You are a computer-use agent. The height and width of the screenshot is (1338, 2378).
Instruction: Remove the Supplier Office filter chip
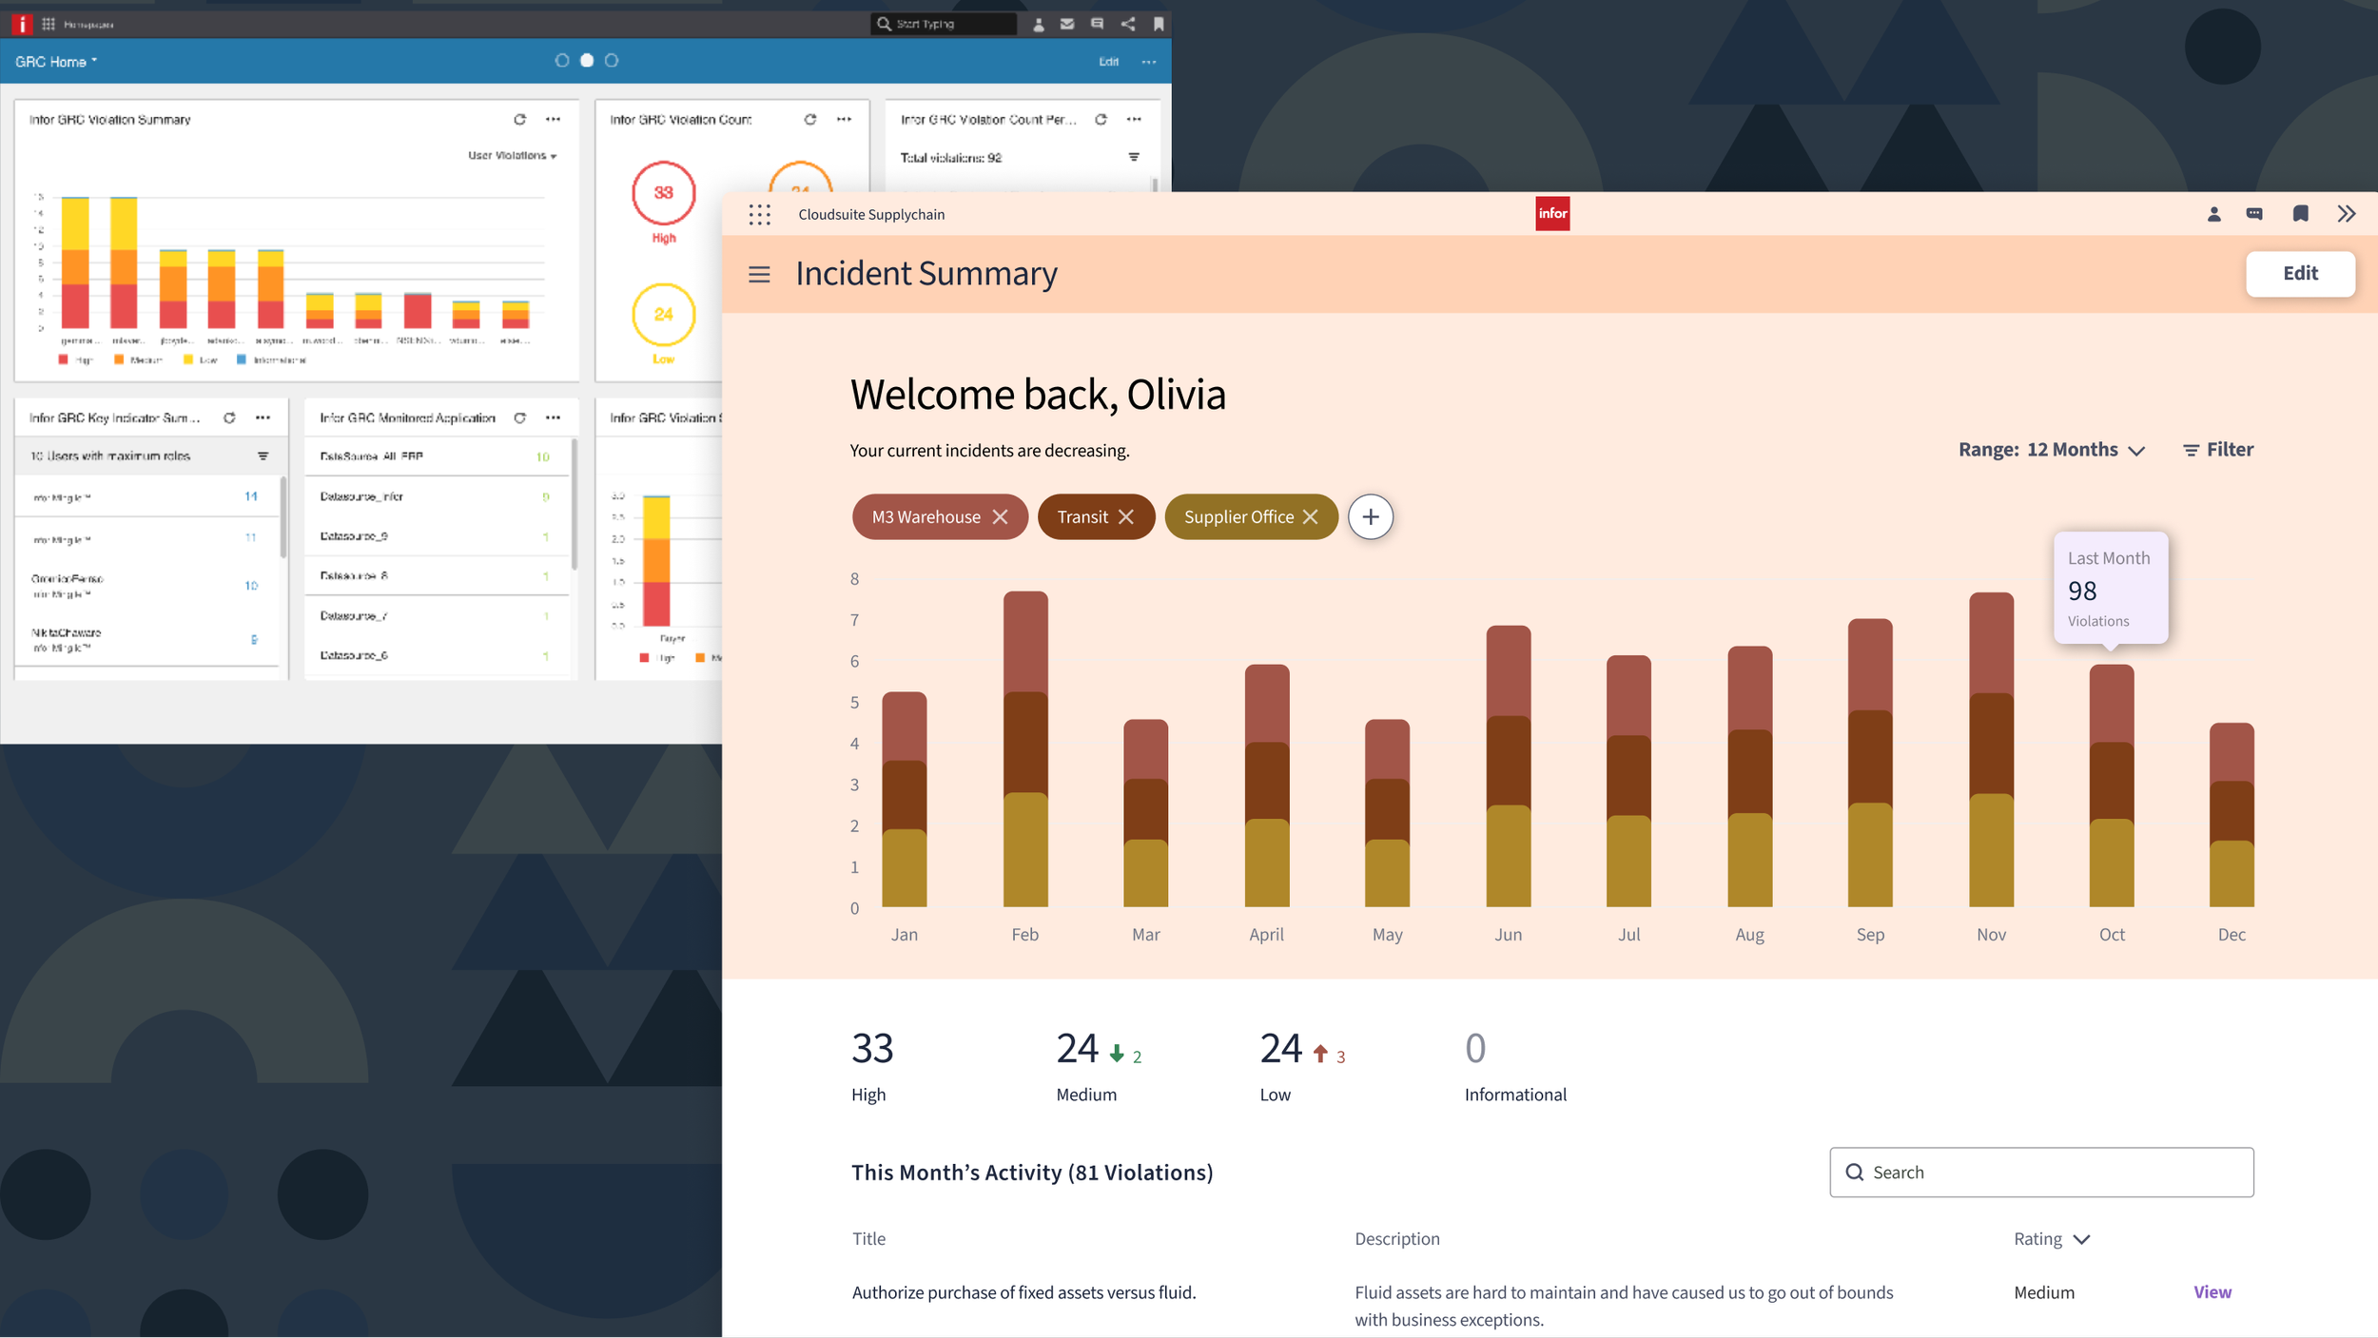(x=1310, y=516)
